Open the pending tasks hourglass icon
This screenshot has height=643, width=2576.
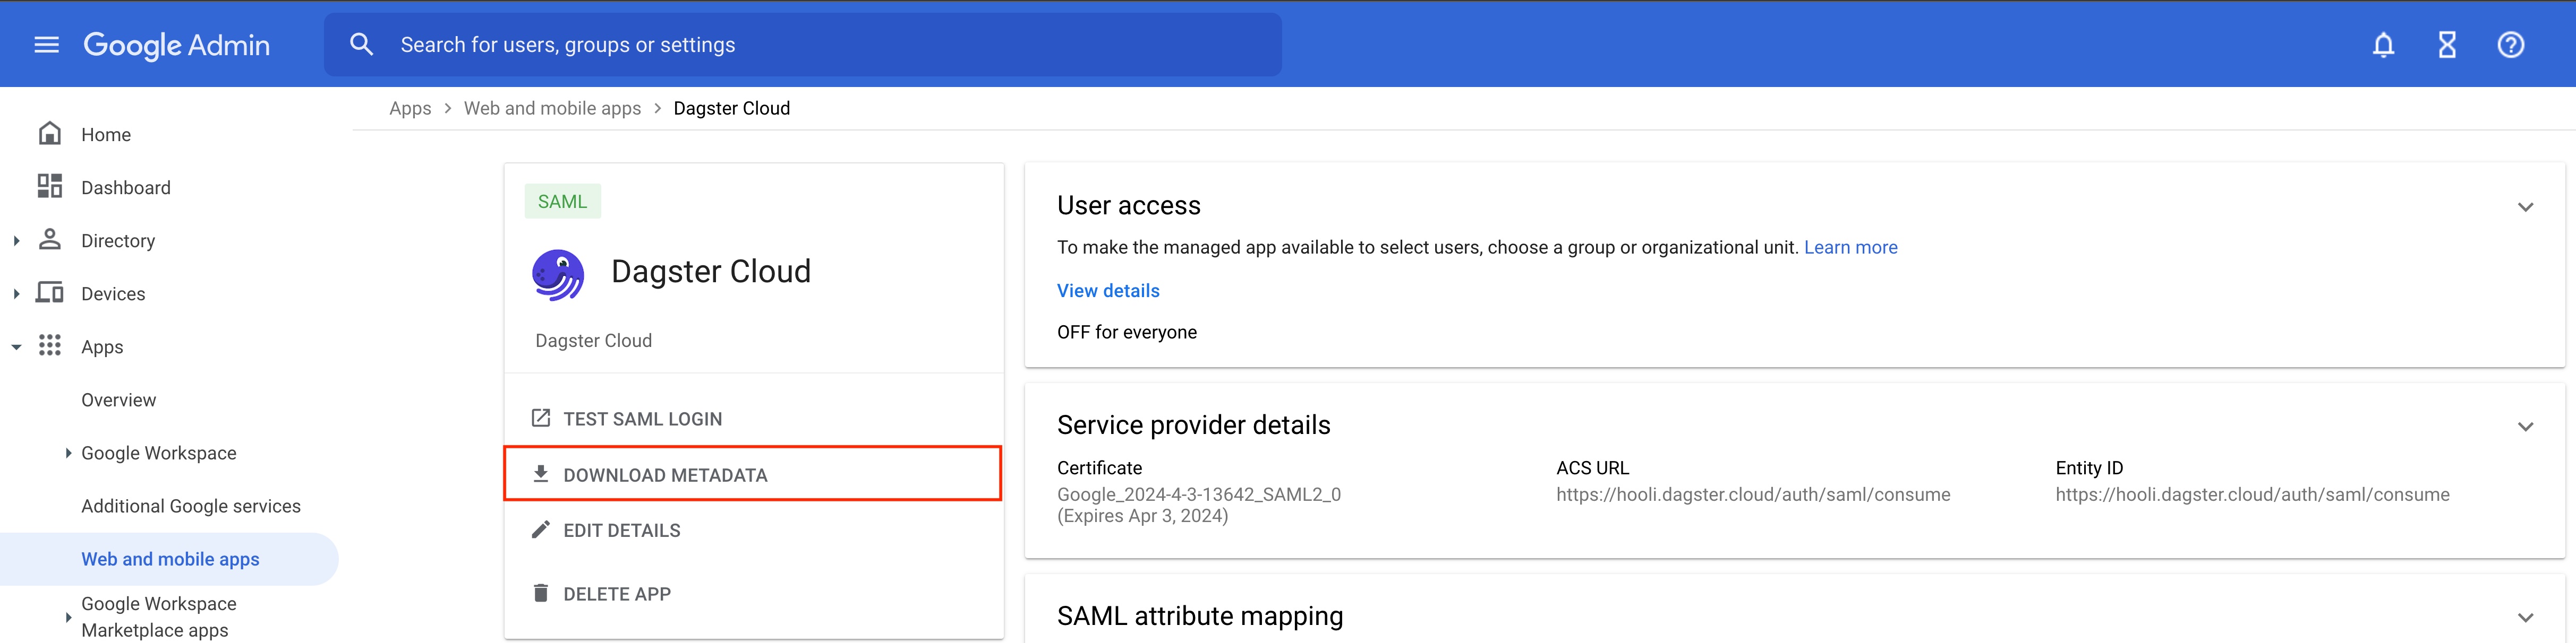click(x=2447, y=44)
